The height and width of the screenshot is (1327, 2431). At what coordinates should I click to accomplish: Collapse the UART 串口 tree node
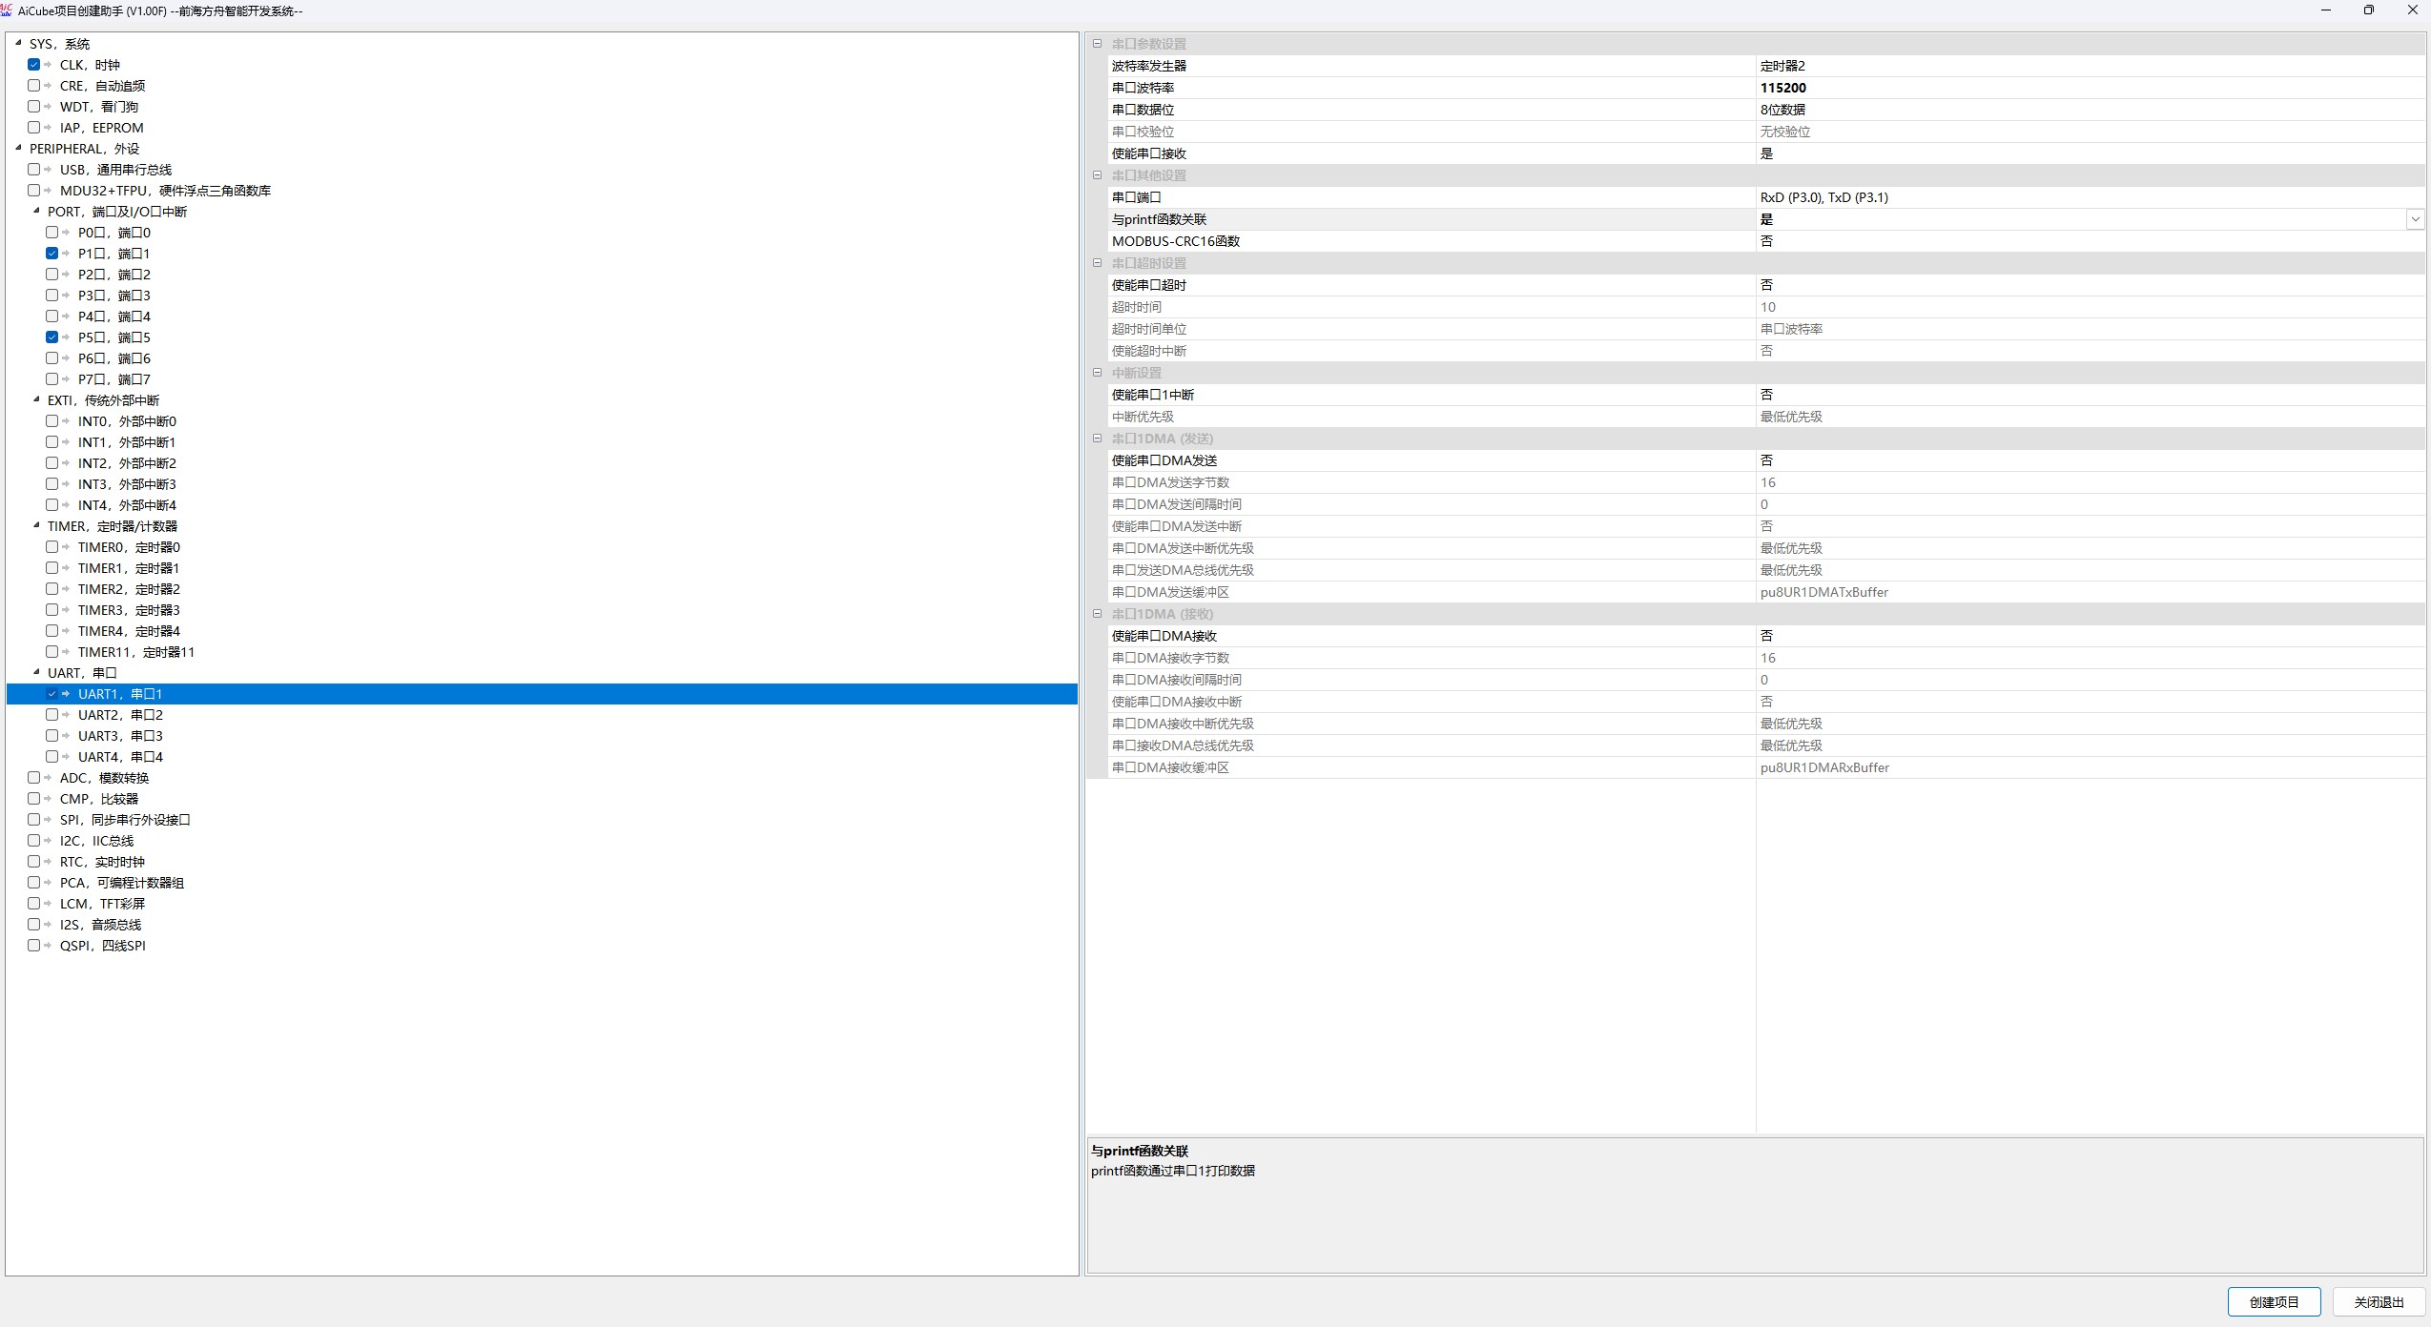tap(37, 672)
